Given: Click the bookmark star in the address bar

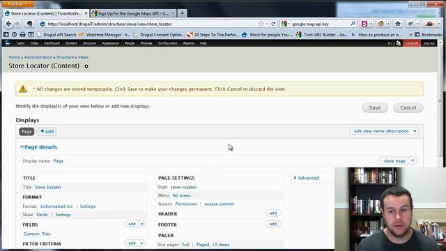Looking at the screenshot, I should point(261,24).
